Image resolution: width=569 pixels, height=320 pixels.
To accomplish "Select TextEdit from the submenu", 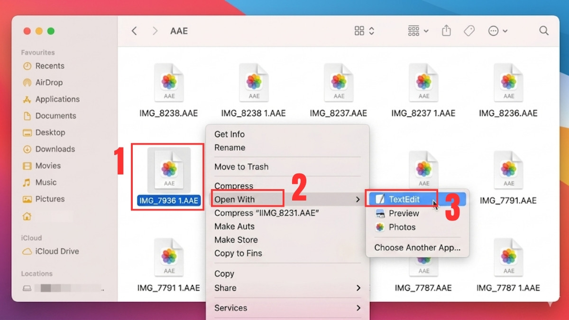I will [x=405, y=199].
